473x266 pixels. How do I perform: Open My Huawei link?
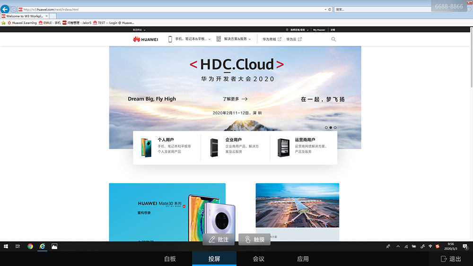(x=319, y=30)
